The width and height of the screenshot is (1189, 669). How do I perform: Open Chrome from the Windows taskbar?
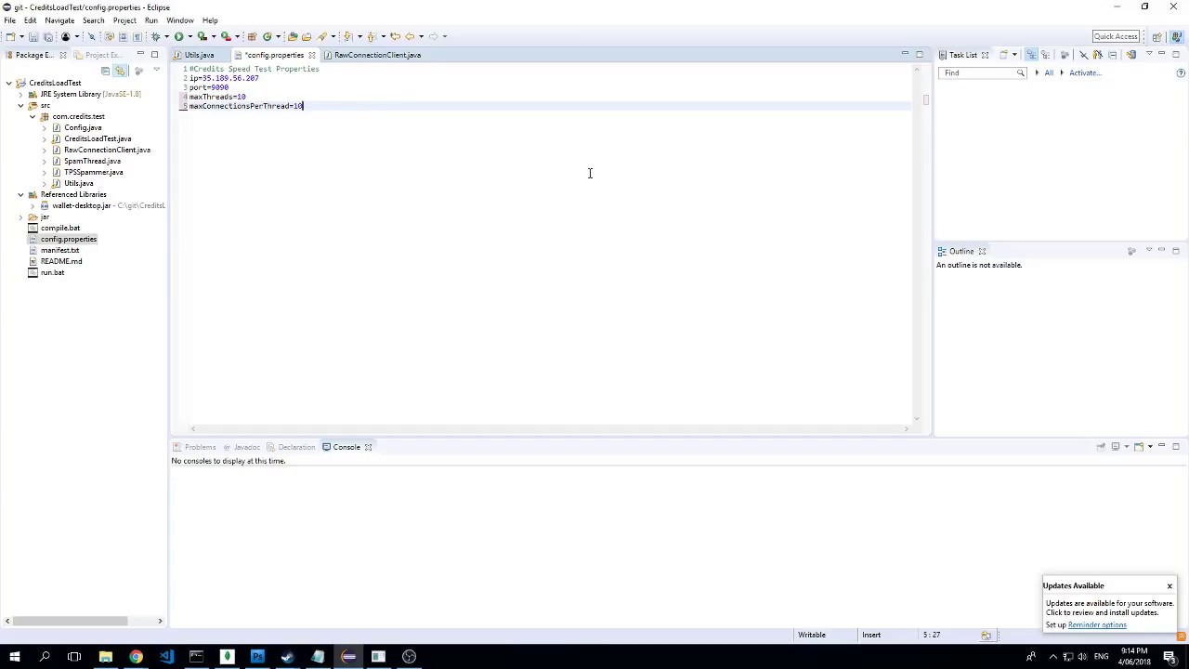[136, 657]
